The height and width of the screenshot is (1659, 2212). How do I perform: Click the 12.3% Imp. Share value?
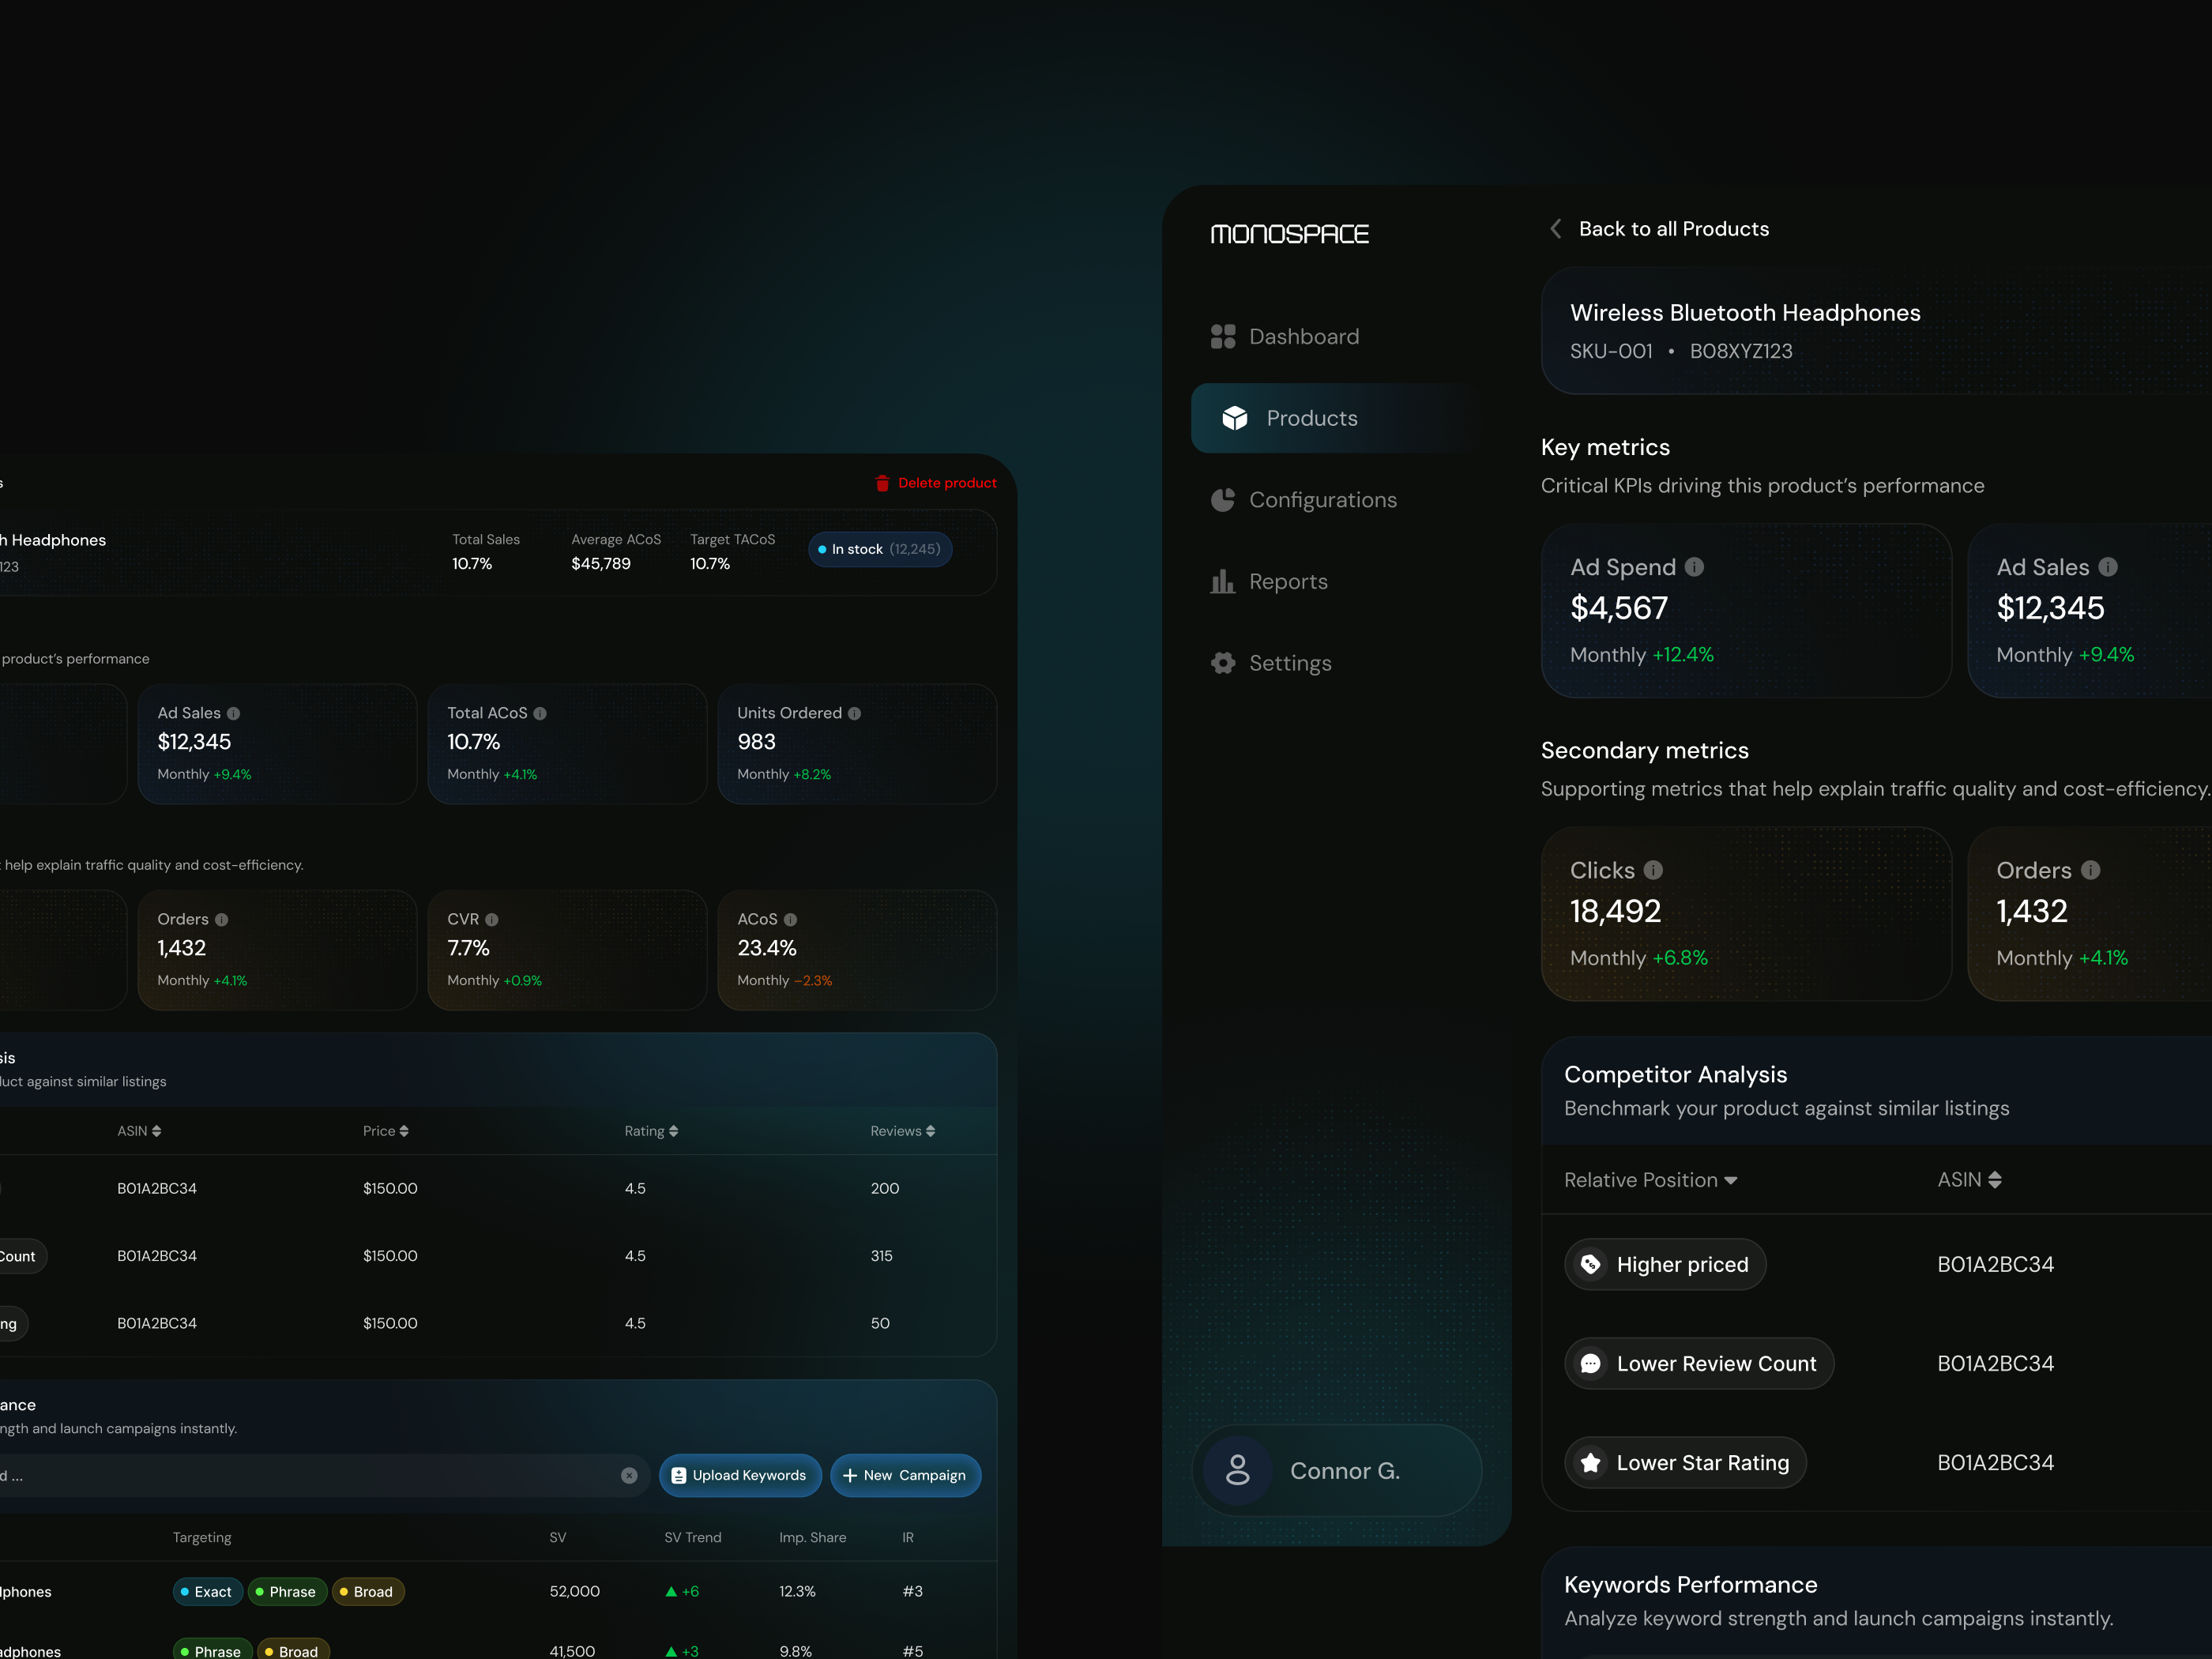point(797,1591)
